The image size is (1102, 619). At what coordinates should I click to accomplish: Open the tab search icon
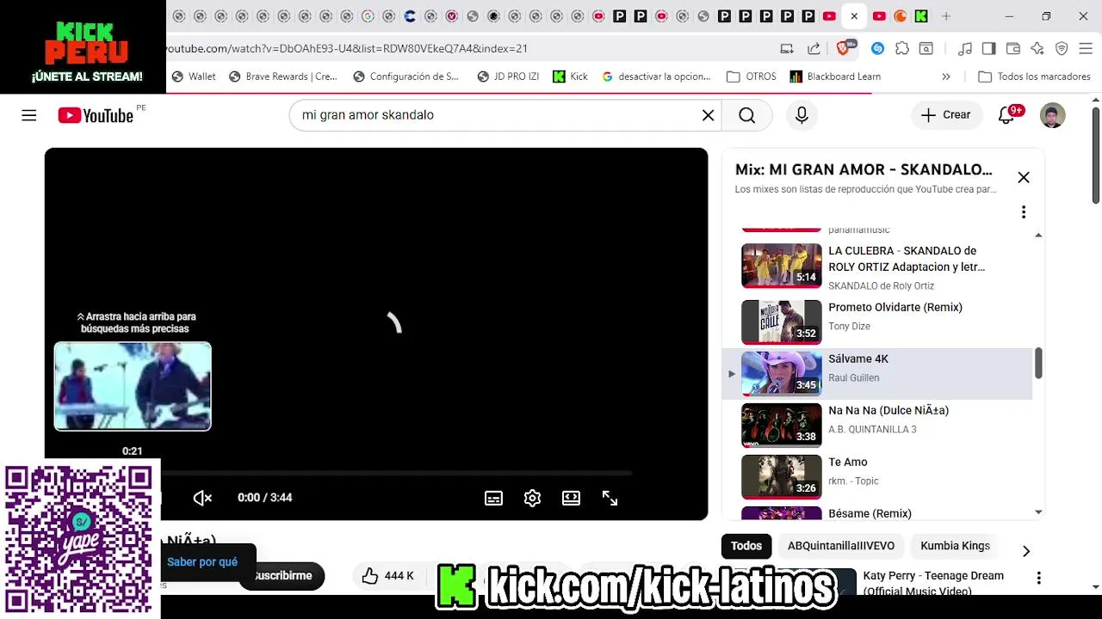click(x=926, y=48)
